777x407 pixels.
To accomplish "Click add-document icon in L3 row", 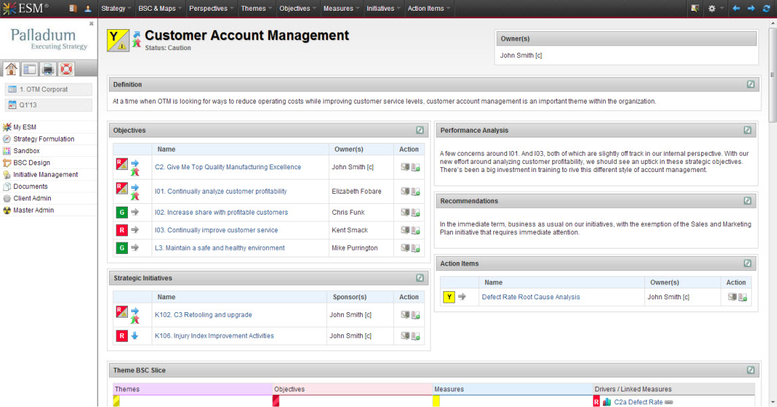I will [x=416, y=249].
